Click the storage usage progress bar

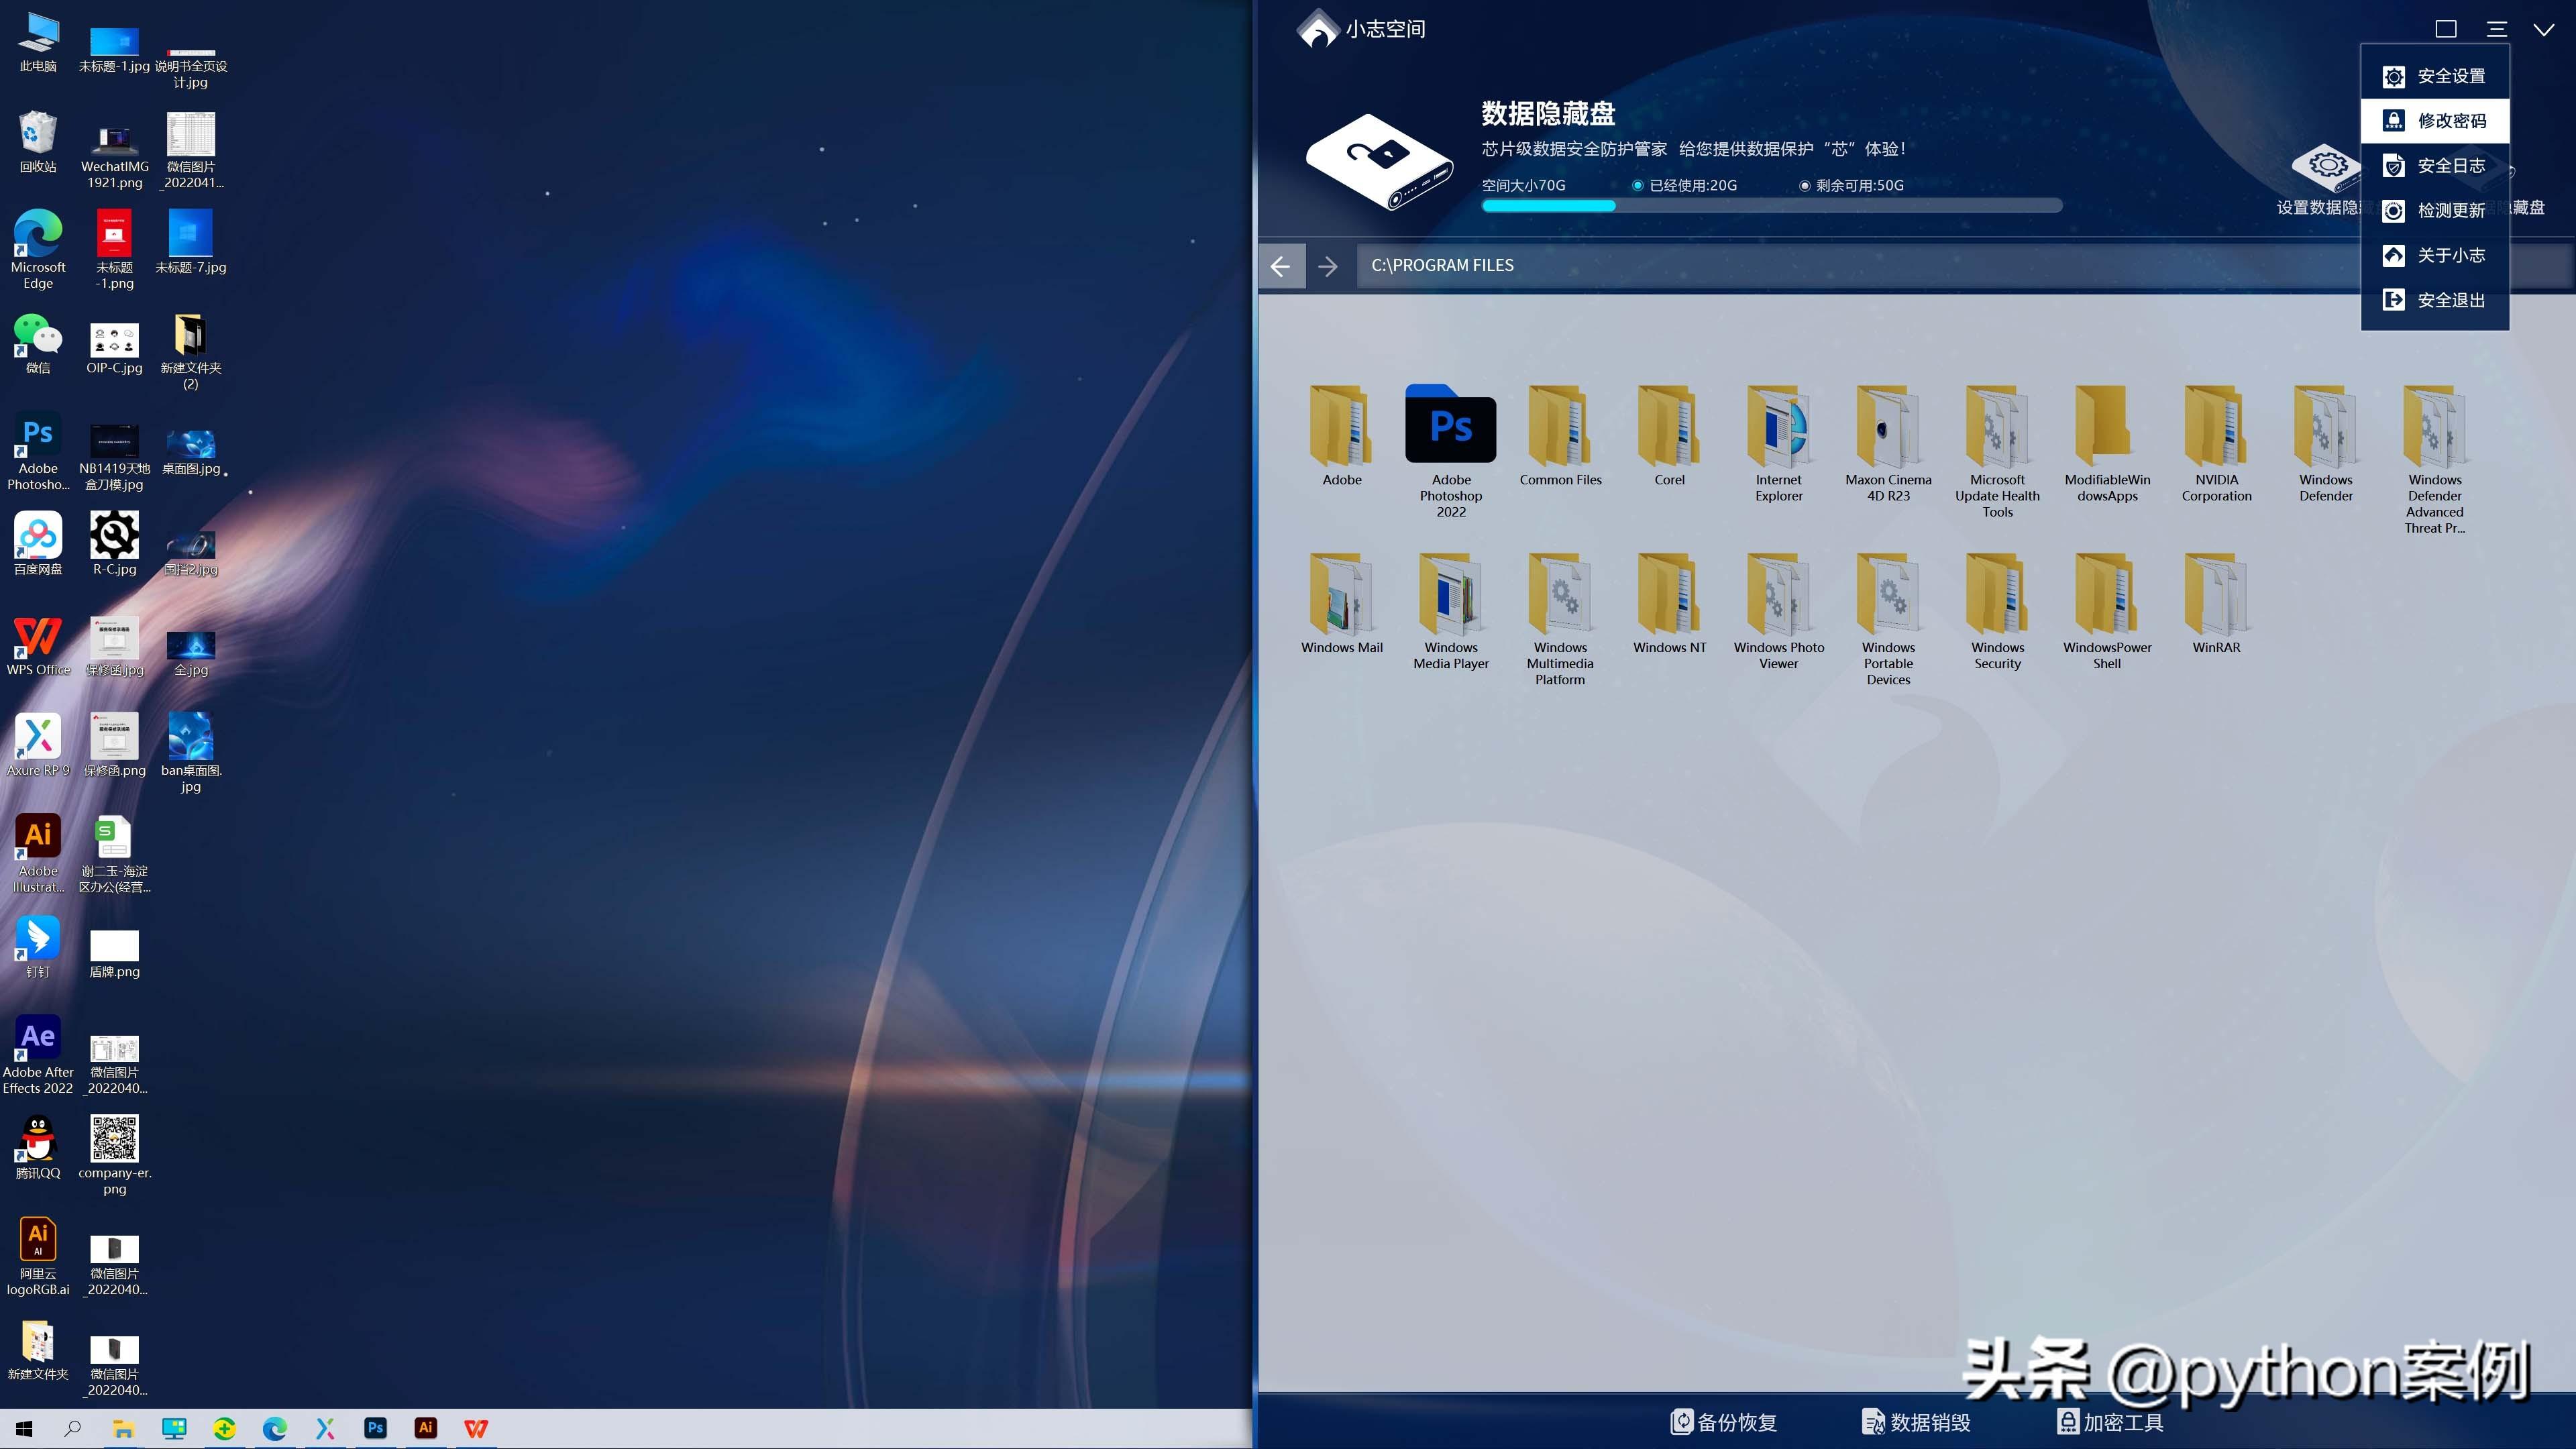[1771, 206]
